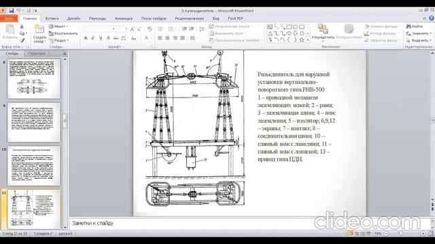Center the paragraph text
Viewport: 435px width, 244px height.
coord(168,38)
